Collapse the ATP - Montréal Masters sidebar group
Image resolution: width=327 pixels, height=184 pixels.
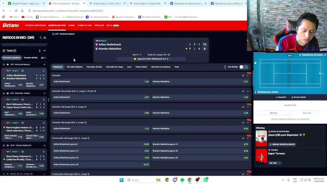[x=44, y=64]
